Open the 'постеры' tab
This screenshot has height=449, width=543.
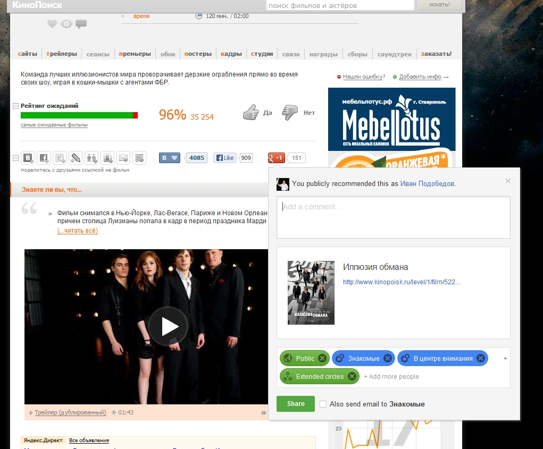[198, 54]
